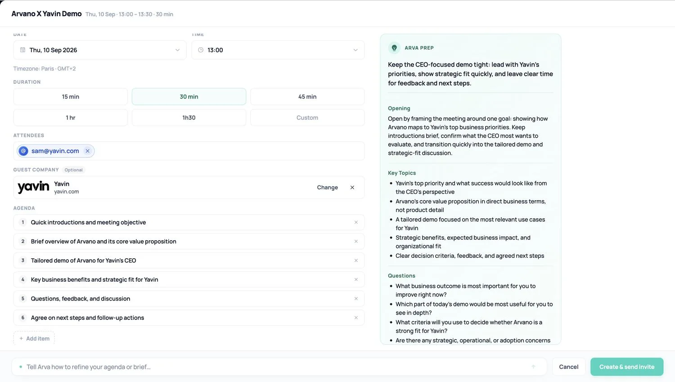Image resolution: width=675 pixels, height=382 pixels.
Task: Click the "Key Topics" section heading
Action: [x=402, y=173]
